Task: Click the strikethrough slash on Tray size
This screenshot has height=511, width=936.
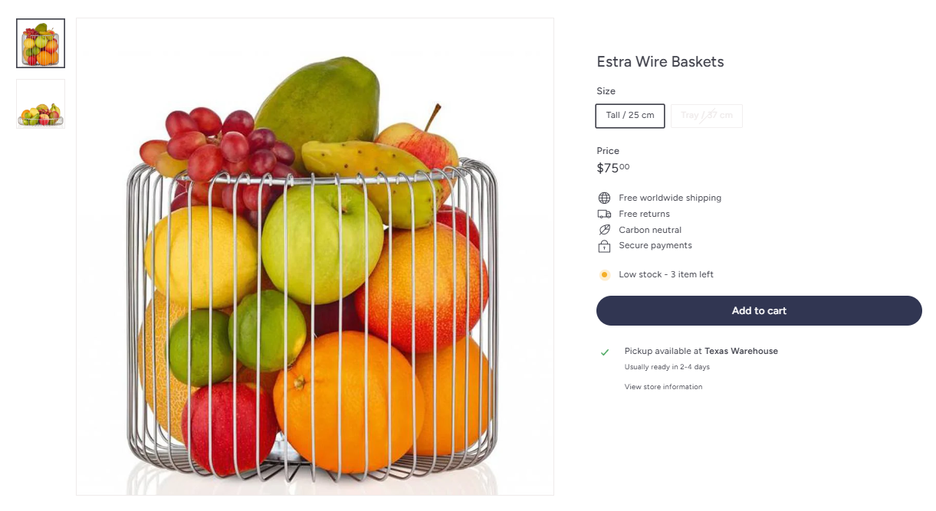Action: pyautogui.click(x=706, y=116)
